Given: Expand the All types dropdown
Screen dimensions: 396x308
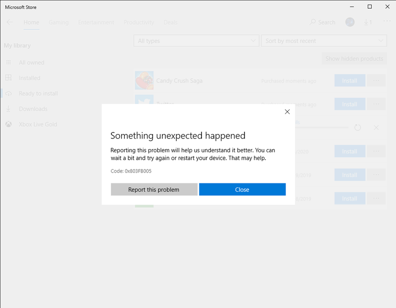Looking at the screenshot, I should coord(196,41).
